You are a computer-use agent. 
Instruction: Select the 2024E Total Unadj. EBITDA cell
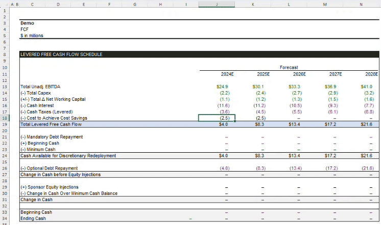[x=223, y=87]
